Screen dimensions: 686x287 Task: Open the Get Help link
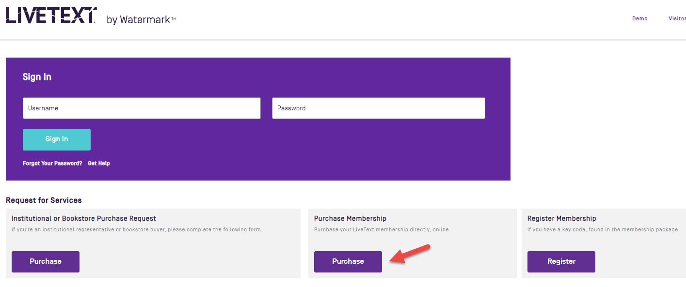click(99, 164)
